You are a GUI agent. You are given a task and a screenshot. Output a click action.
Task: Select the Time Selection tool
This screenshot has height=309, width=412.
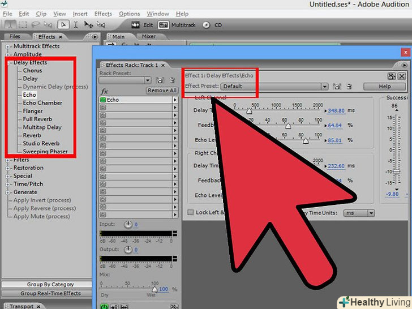pos(76,25)
